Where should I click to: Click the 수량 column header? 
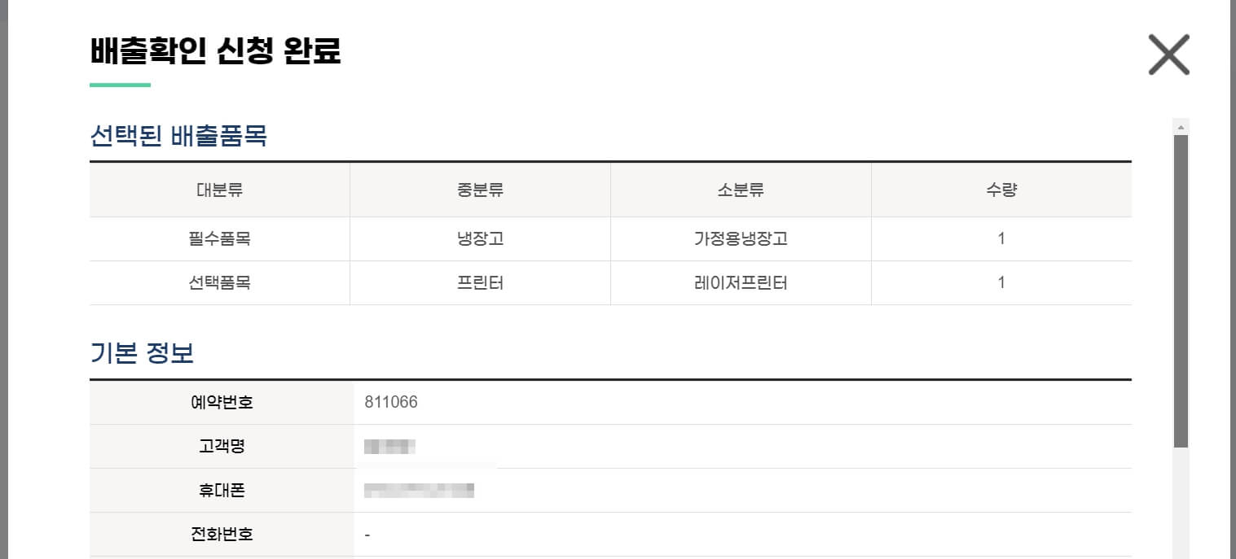[x=1001, y=190]
